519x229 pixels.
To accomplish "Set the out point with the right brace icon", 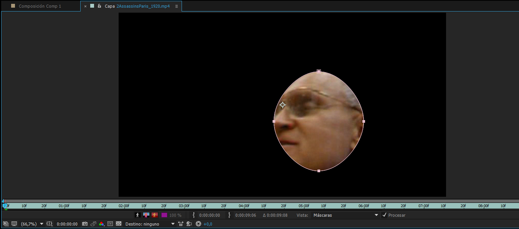I will coord(230,215).
